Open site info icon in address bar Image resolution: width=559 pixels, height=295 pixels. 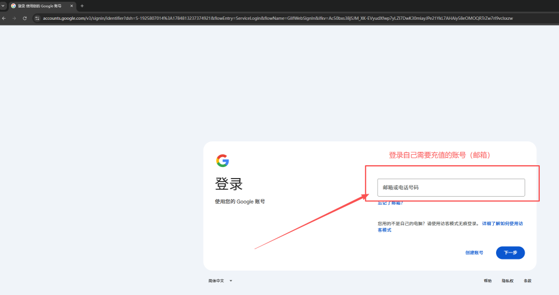pos(37,18)
